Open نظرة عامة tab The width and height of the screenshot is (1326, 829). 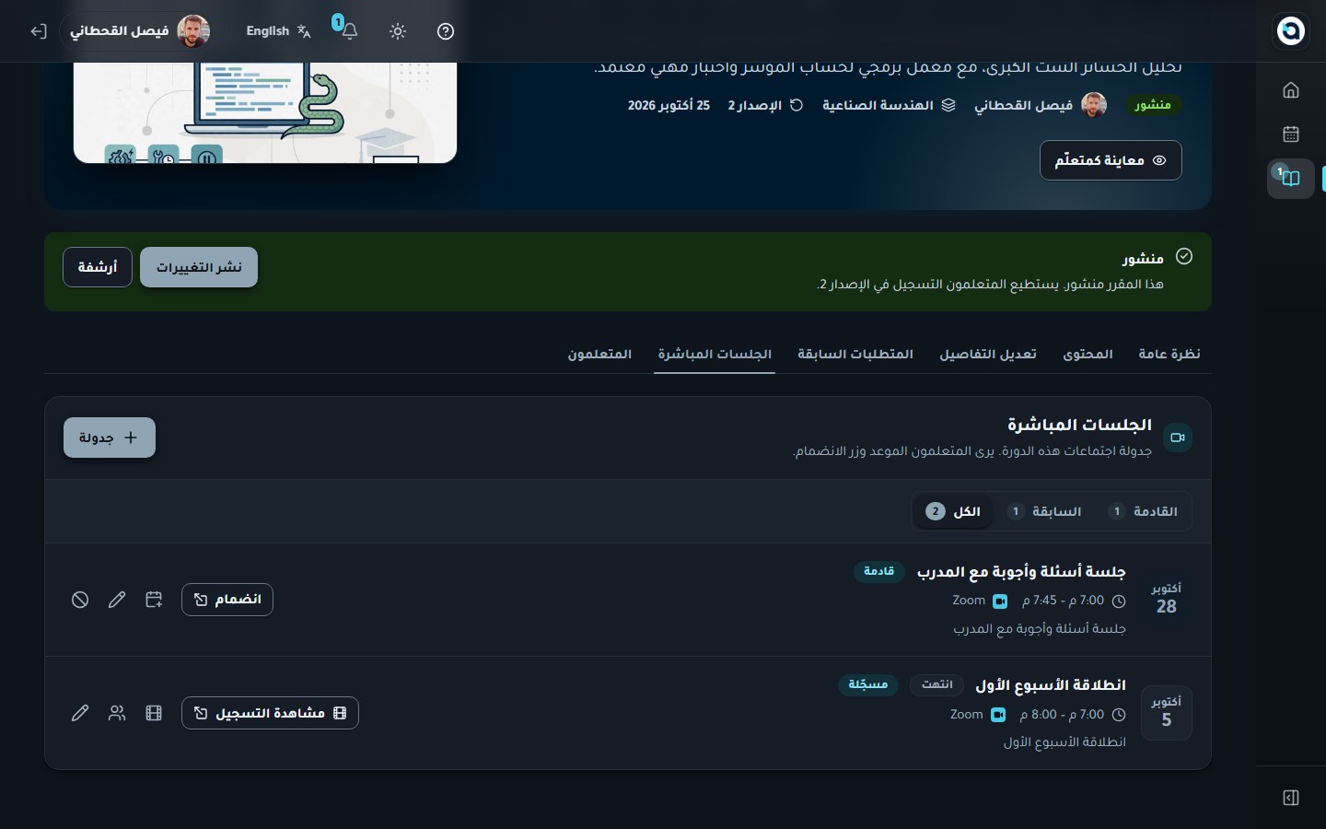[1169, 355]
